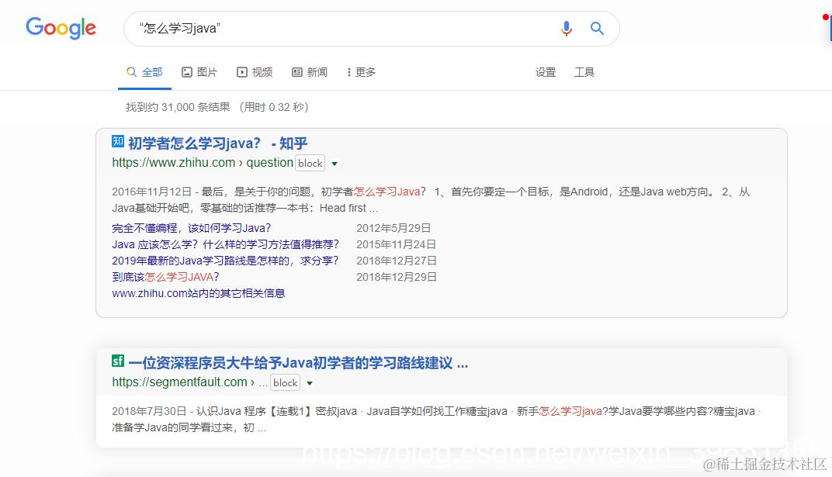Click the 工具 tools control
832x477 pixels.
pyautogui.click(x=584, y=71)
